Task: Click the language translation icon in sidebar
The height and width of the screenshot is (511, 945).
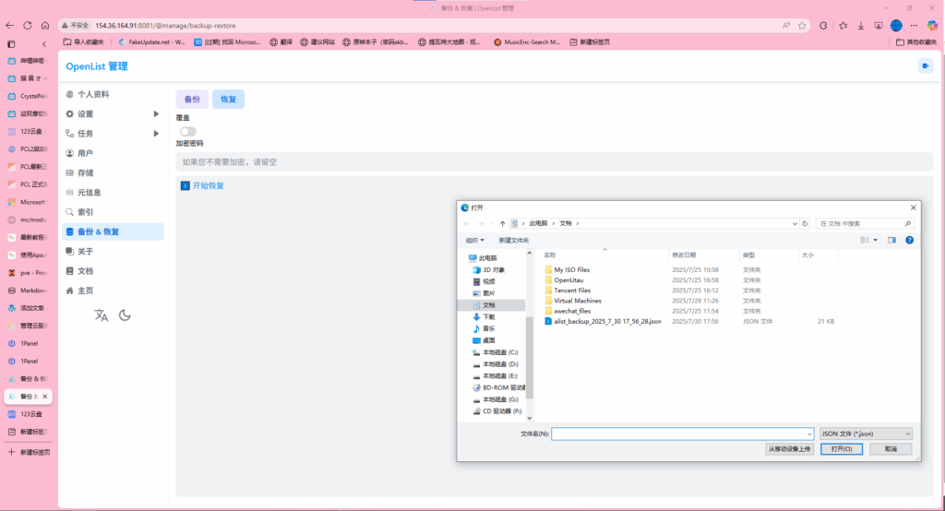Action: [102, 315]
